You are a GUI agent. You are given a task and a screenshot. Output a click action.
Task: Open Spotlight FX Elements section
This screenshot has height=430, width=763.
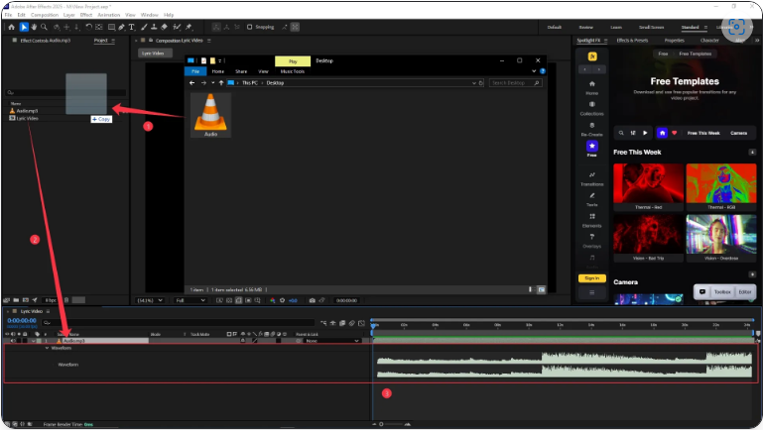pyautogui.click(x=591, y=220)
